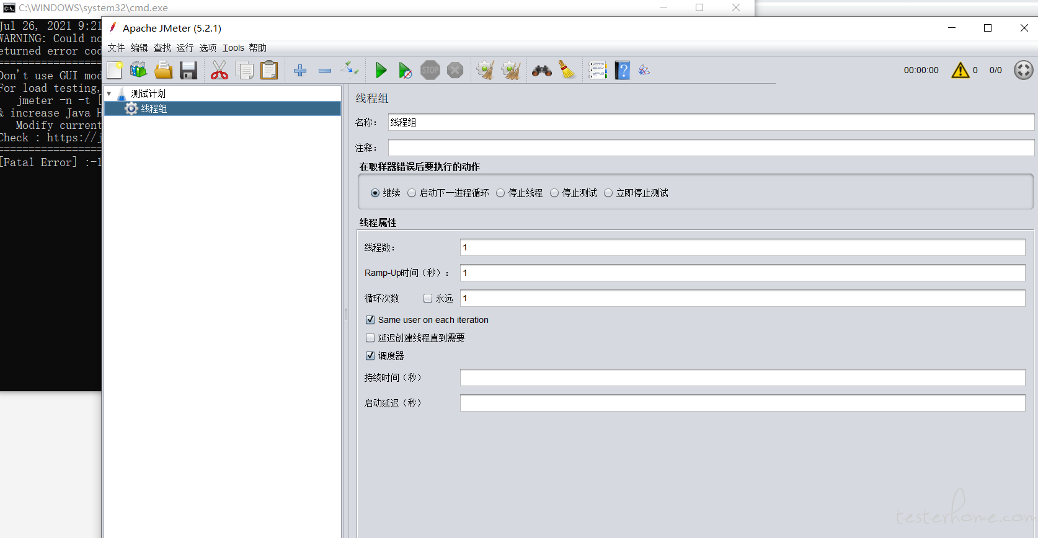Click the yellow warning triangle log indicator

pyautogui.click(x=960, y=70)
